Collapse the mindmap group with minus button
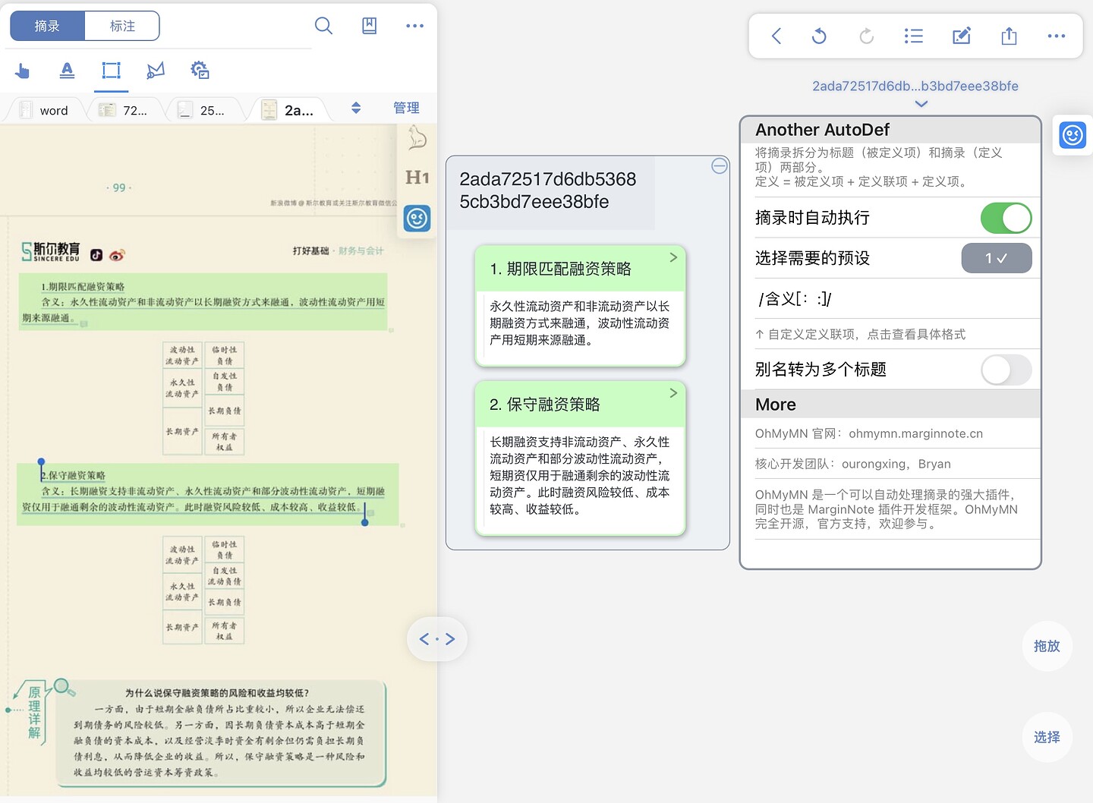The width and height of the screenshot is (1093, 803). pyautogui.click(x=720, y=166)
